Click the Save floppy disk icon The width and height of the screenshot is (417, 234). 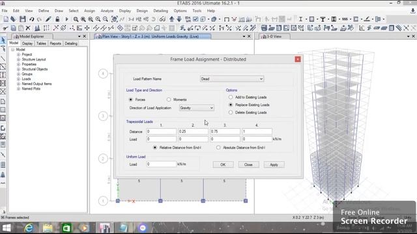point(23,19)
